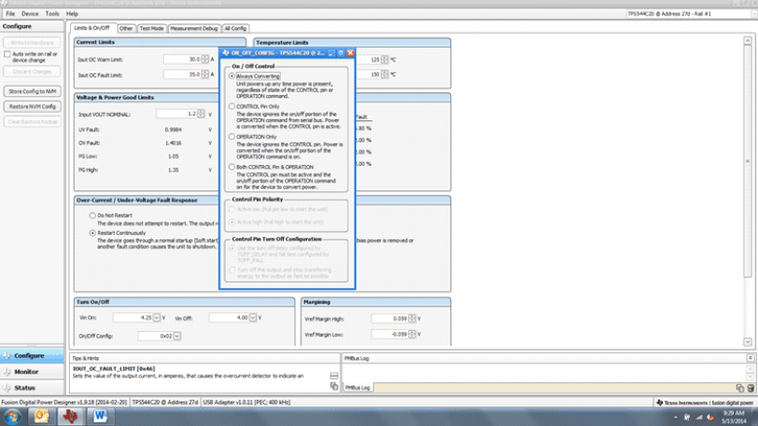Open the On/Off Config dropdown
This screenshot has width=758, height=426.
pyautogui.click(x=177, y=336)
